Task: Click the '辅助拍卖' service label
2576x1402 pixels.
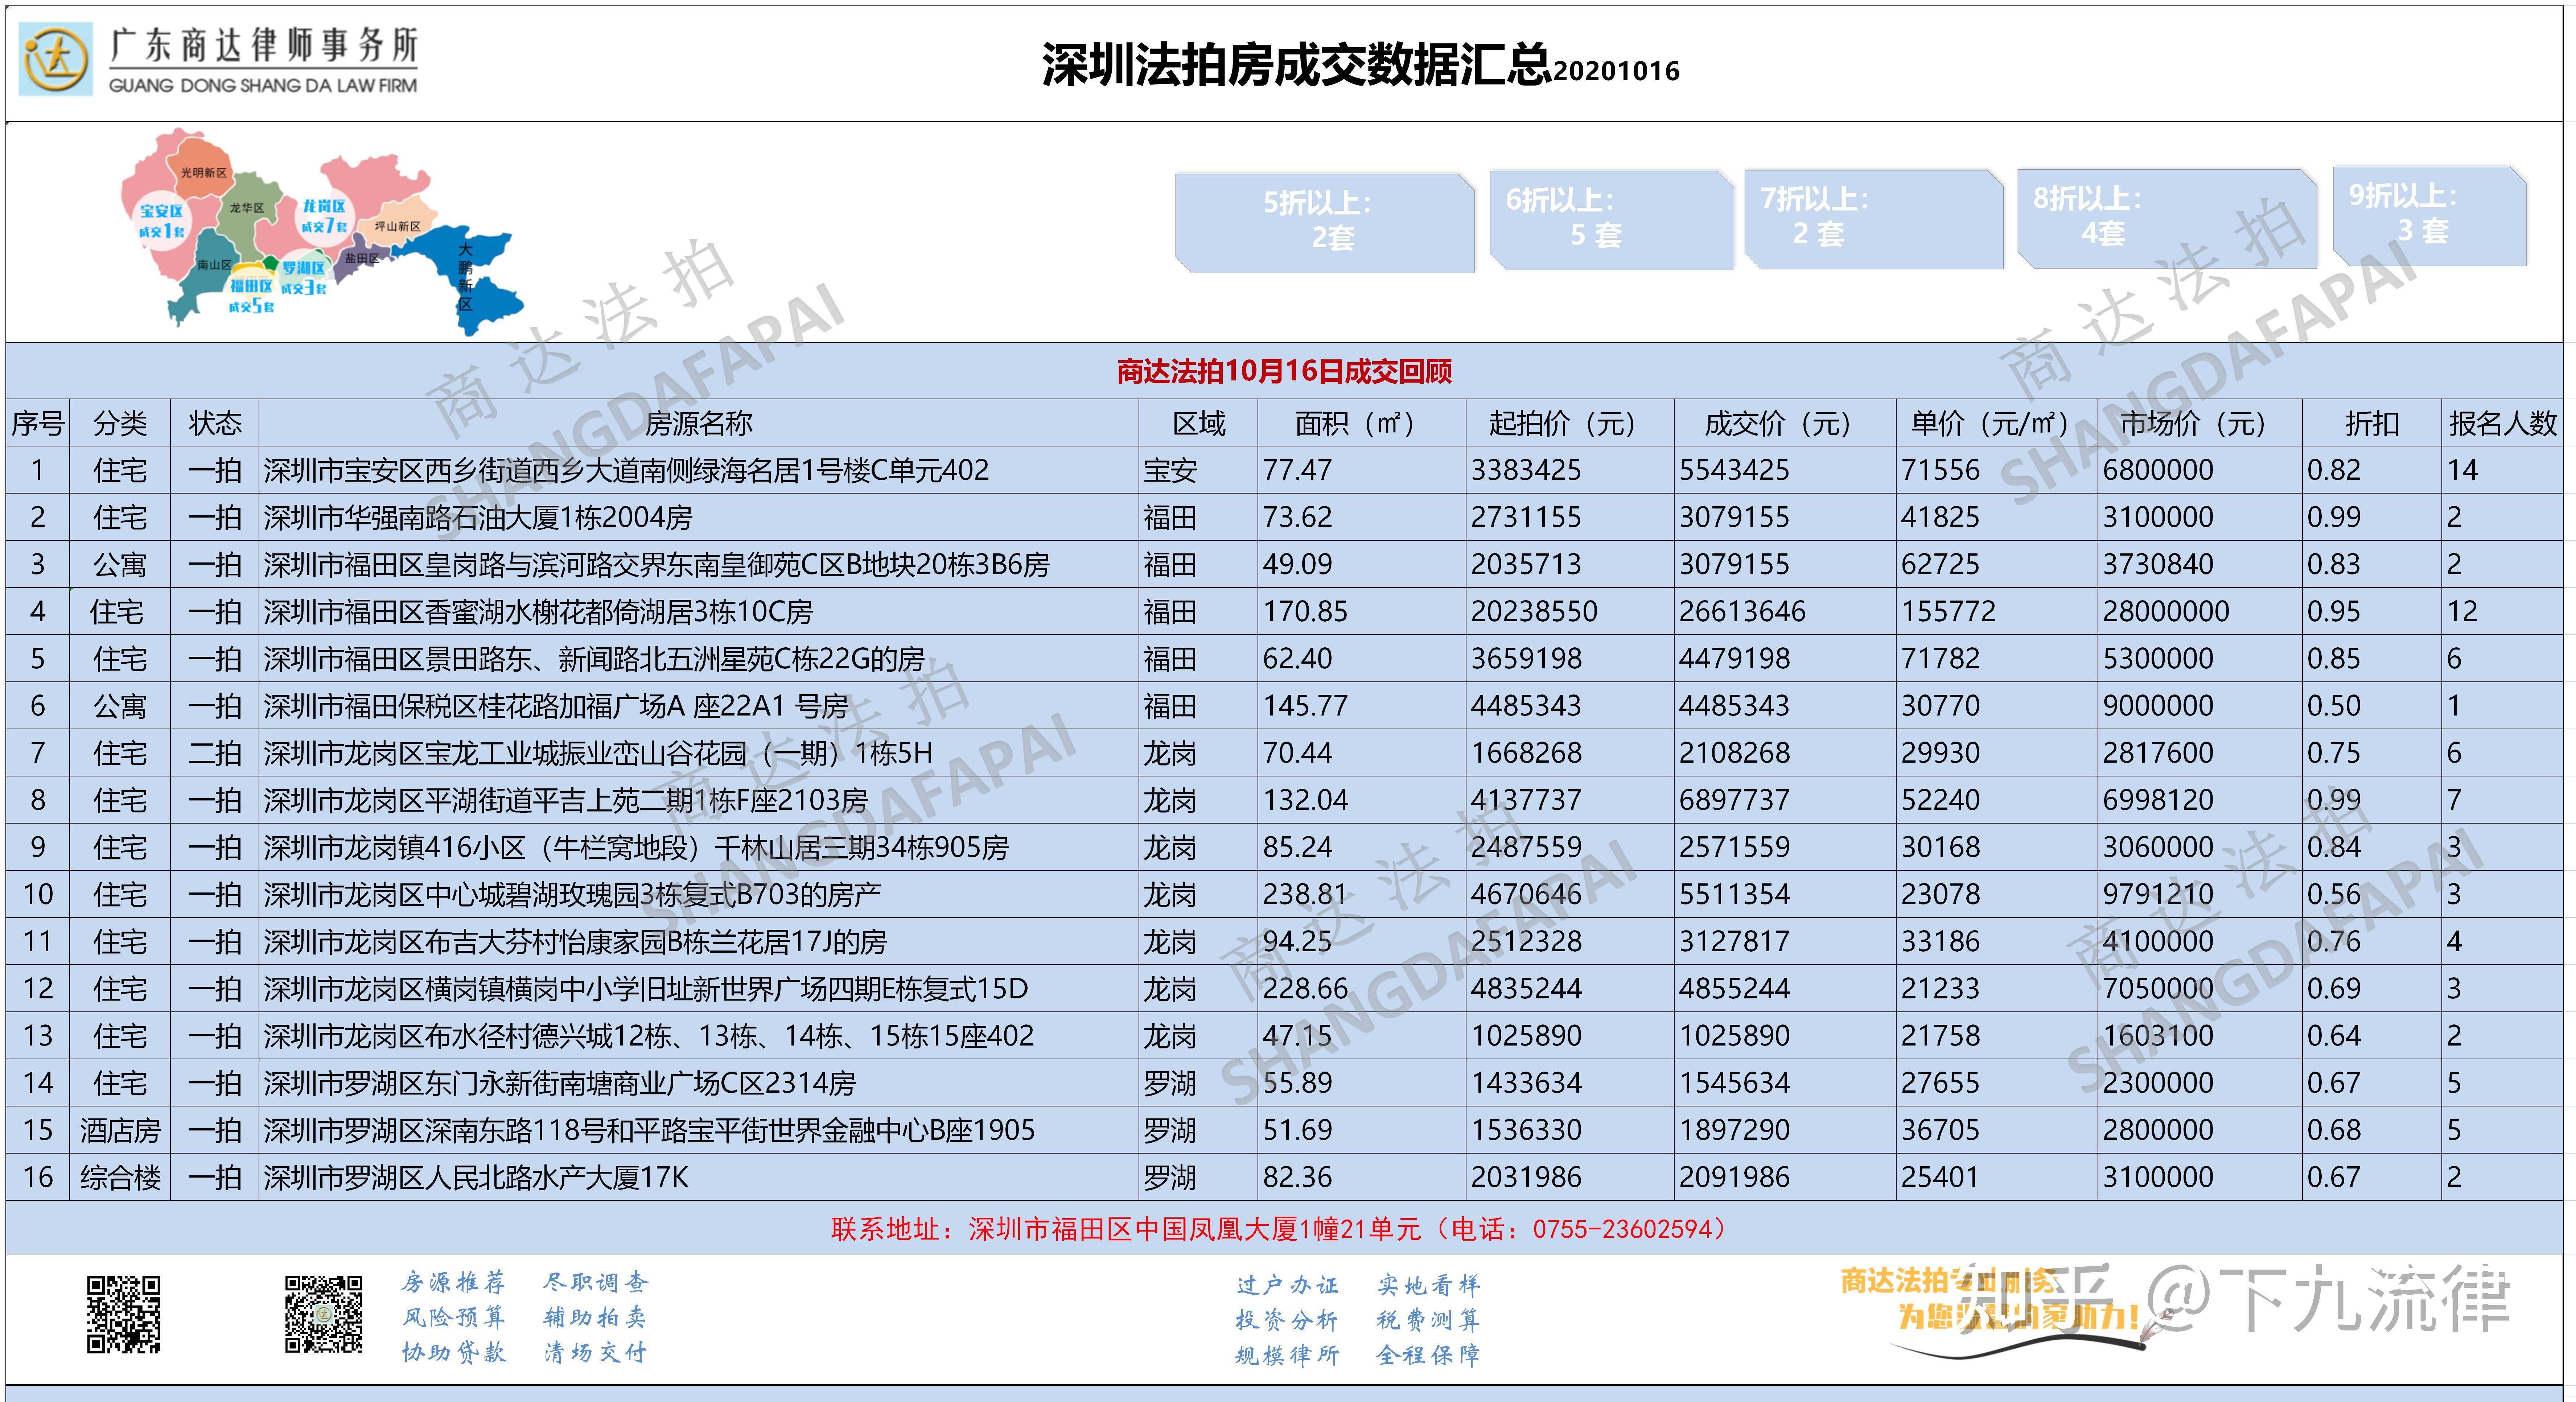Action: 595,1317
